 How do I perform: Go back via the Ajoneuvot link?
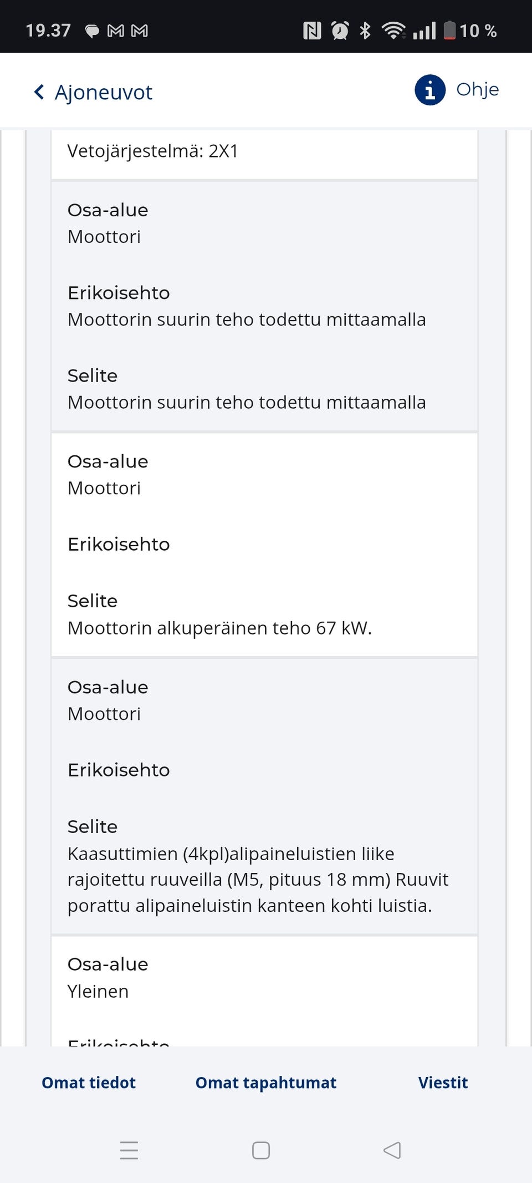[x=103, y=92]
